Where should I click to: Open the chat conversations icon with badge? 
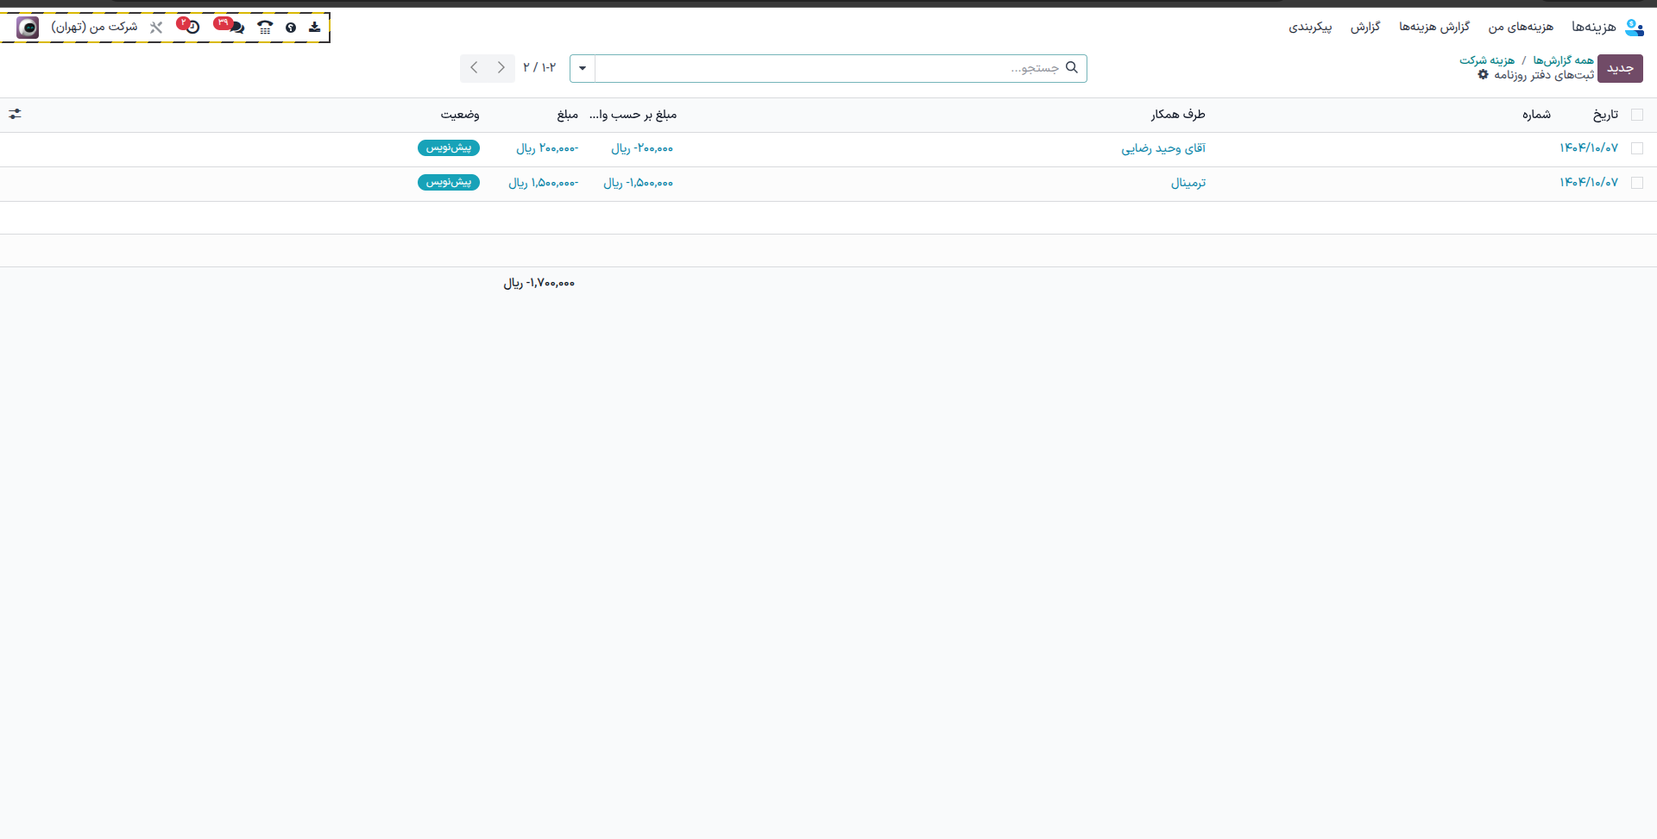(x=236, y=28)
